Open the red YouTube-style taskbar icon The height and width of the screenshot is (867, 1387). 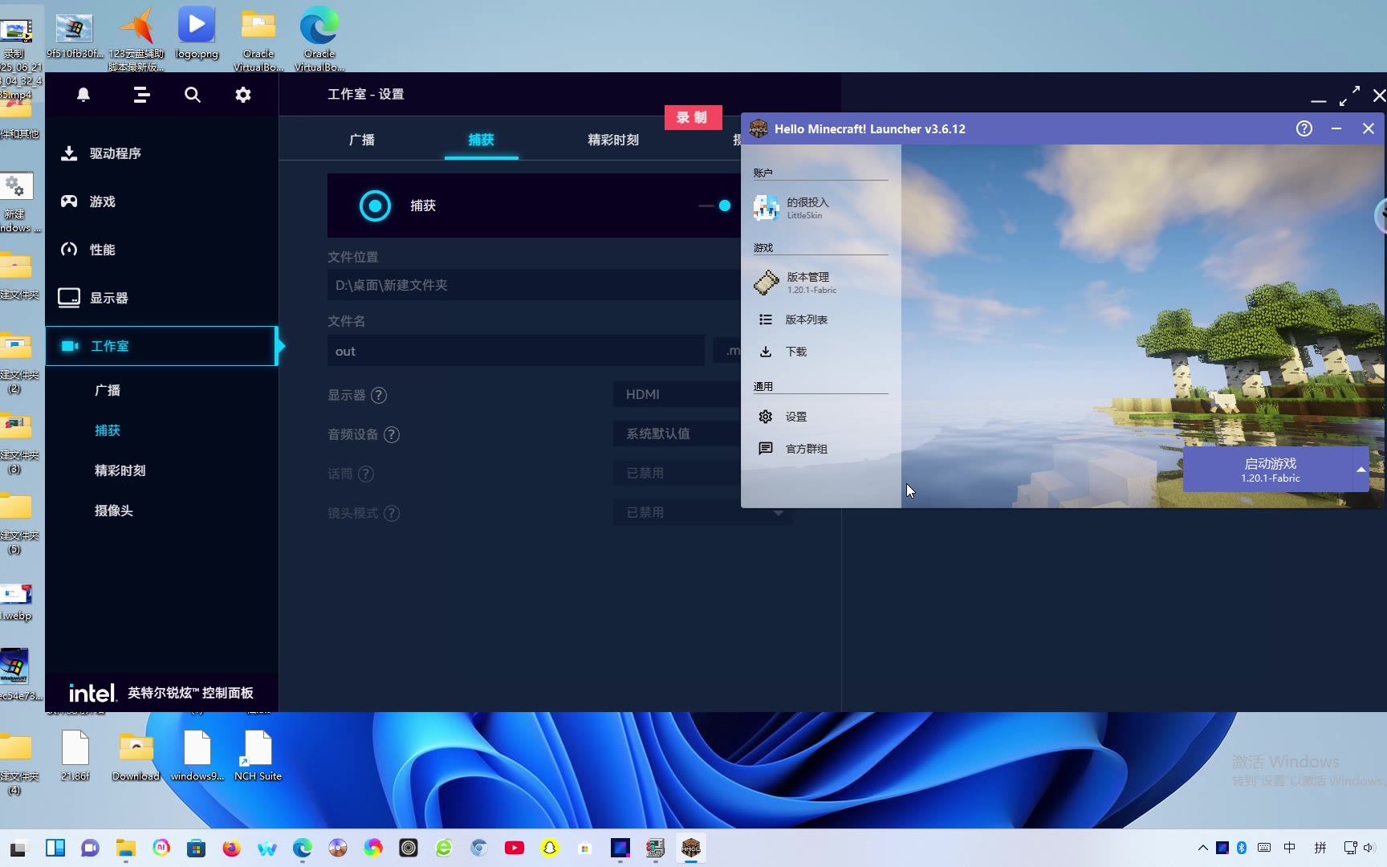tap(515, 848)
